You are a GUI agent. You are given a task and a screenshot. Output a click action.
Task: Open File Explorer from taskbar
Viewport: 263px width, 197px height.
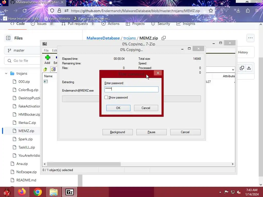(54, 192)
